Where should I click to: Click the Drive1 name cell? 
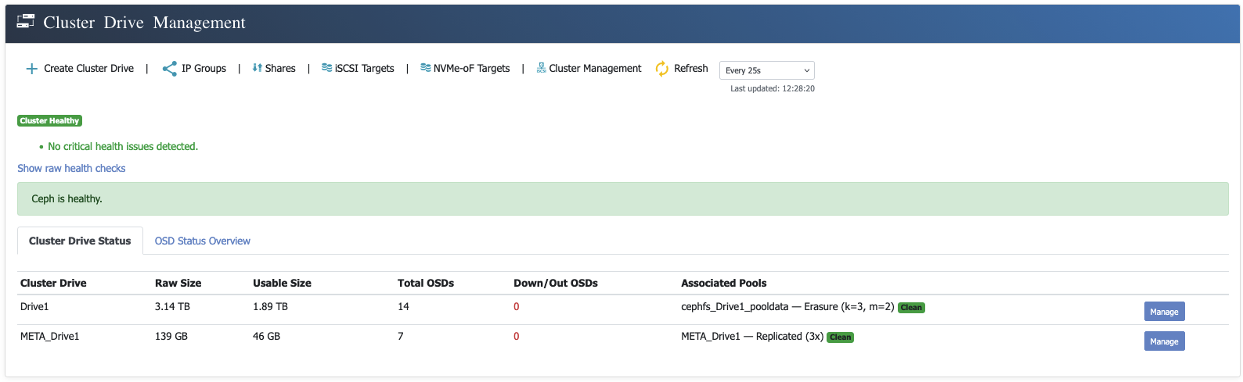[x=34, y=306]
